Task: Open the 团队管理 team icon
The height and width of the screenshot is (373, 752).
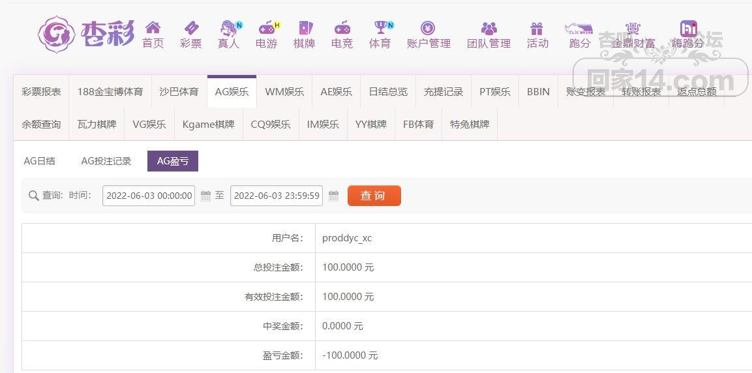Action: (x=489, y=28)
